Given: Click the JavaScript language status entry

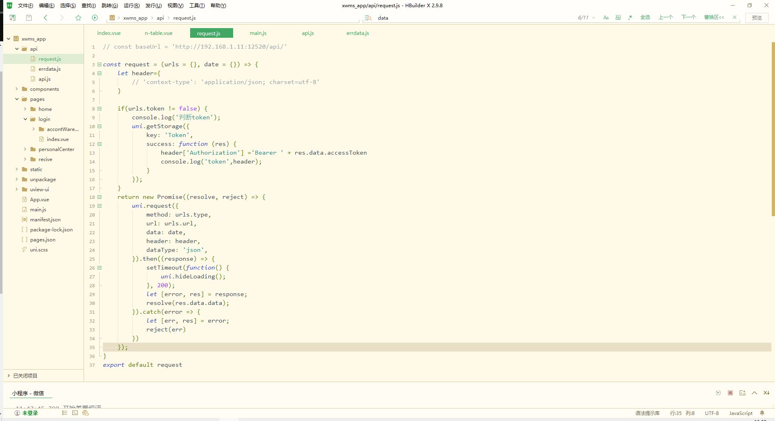Looking at the screenshot, I should (x=741, y=413).
